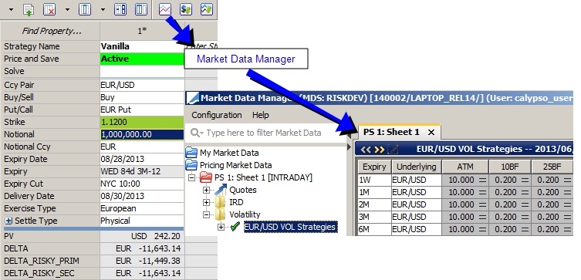Screen dimensions: 581x280
Task: Select PS 1: Sheet 1 [INTRADAY] tree item
Action: [x=263, y=177]
